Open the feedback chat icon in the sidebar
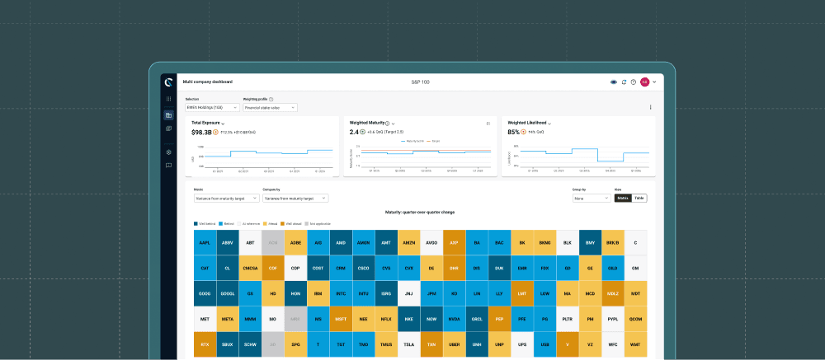Image resolution: width=825 pixels, height=360 pixels. pos(168,166)
